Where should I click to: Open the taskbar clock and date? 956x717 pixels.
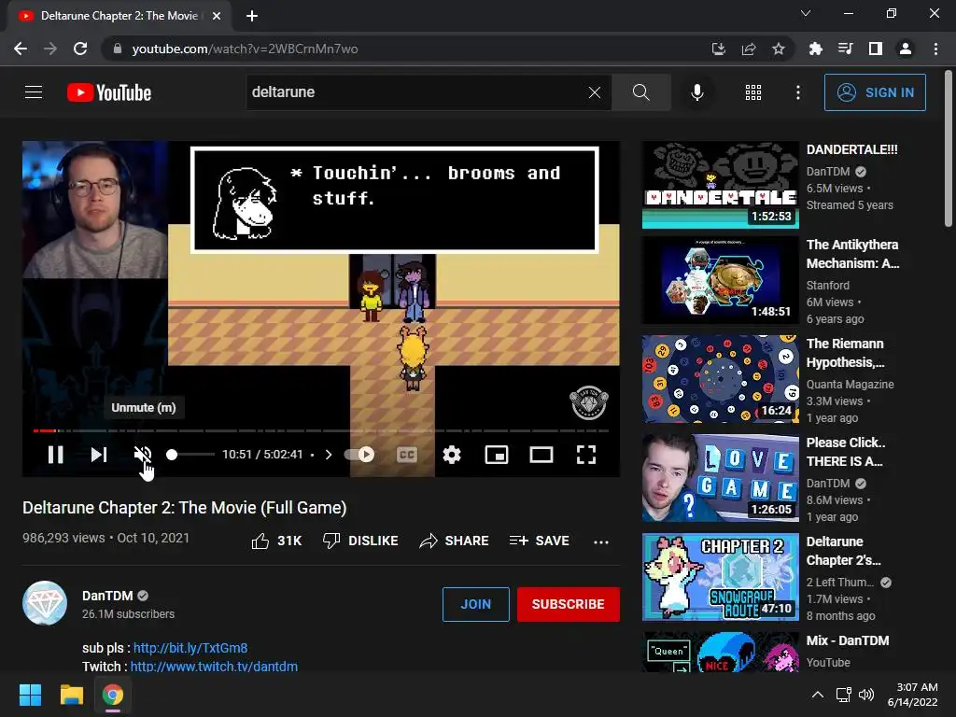pos(913,695)
